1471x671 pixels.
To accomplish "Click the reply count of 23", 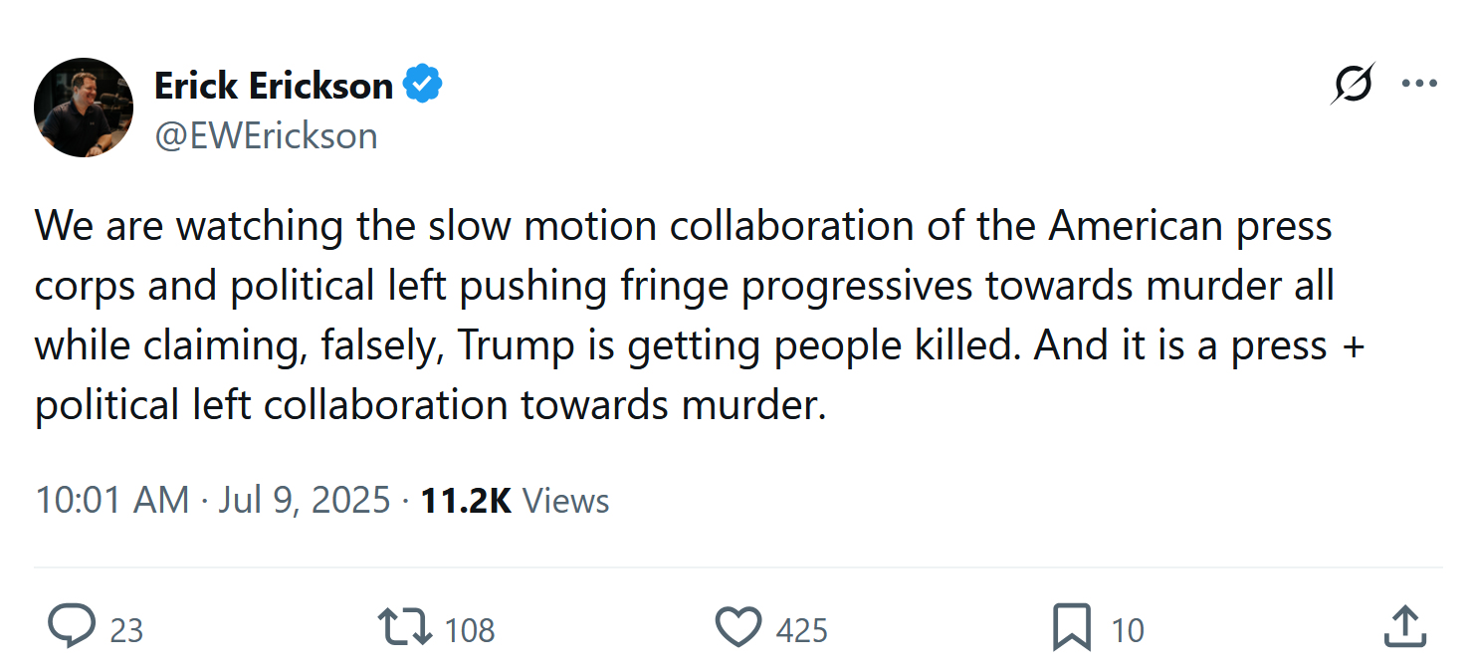I will pos(126,630).
